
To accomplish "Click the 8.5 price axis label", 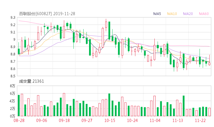I will click(x=13, y=76).
